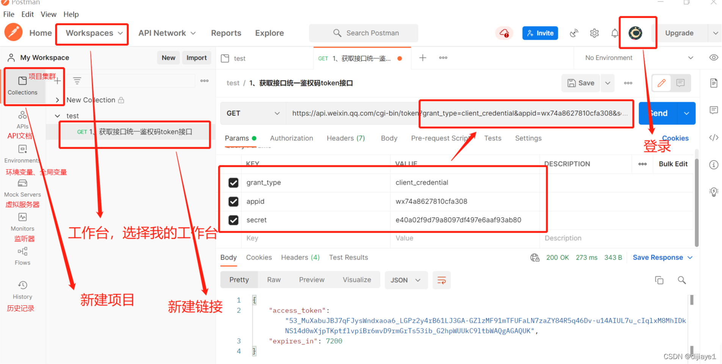The width and height of the screenshot is (722, 364).
Task: Click the user avatar icon
Action: (x=636, y=33)
